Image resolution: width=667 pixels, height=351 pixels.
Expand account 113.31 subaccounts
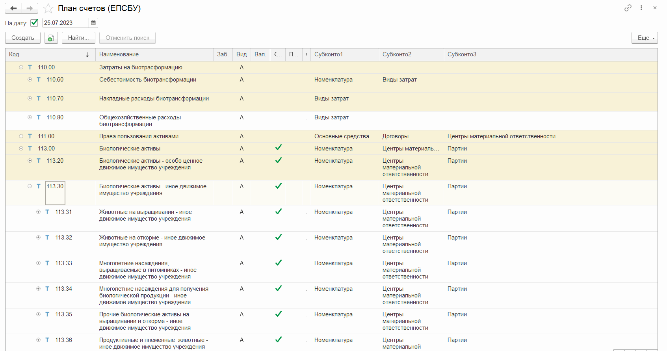(x=39, y=212)
